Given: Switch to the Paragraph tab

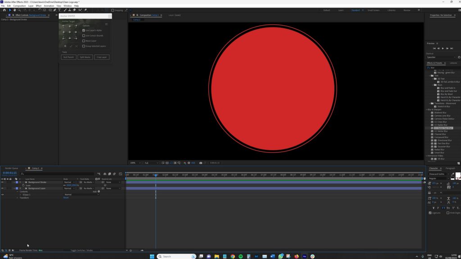Looking at the screenshot, I should (450, 168).
